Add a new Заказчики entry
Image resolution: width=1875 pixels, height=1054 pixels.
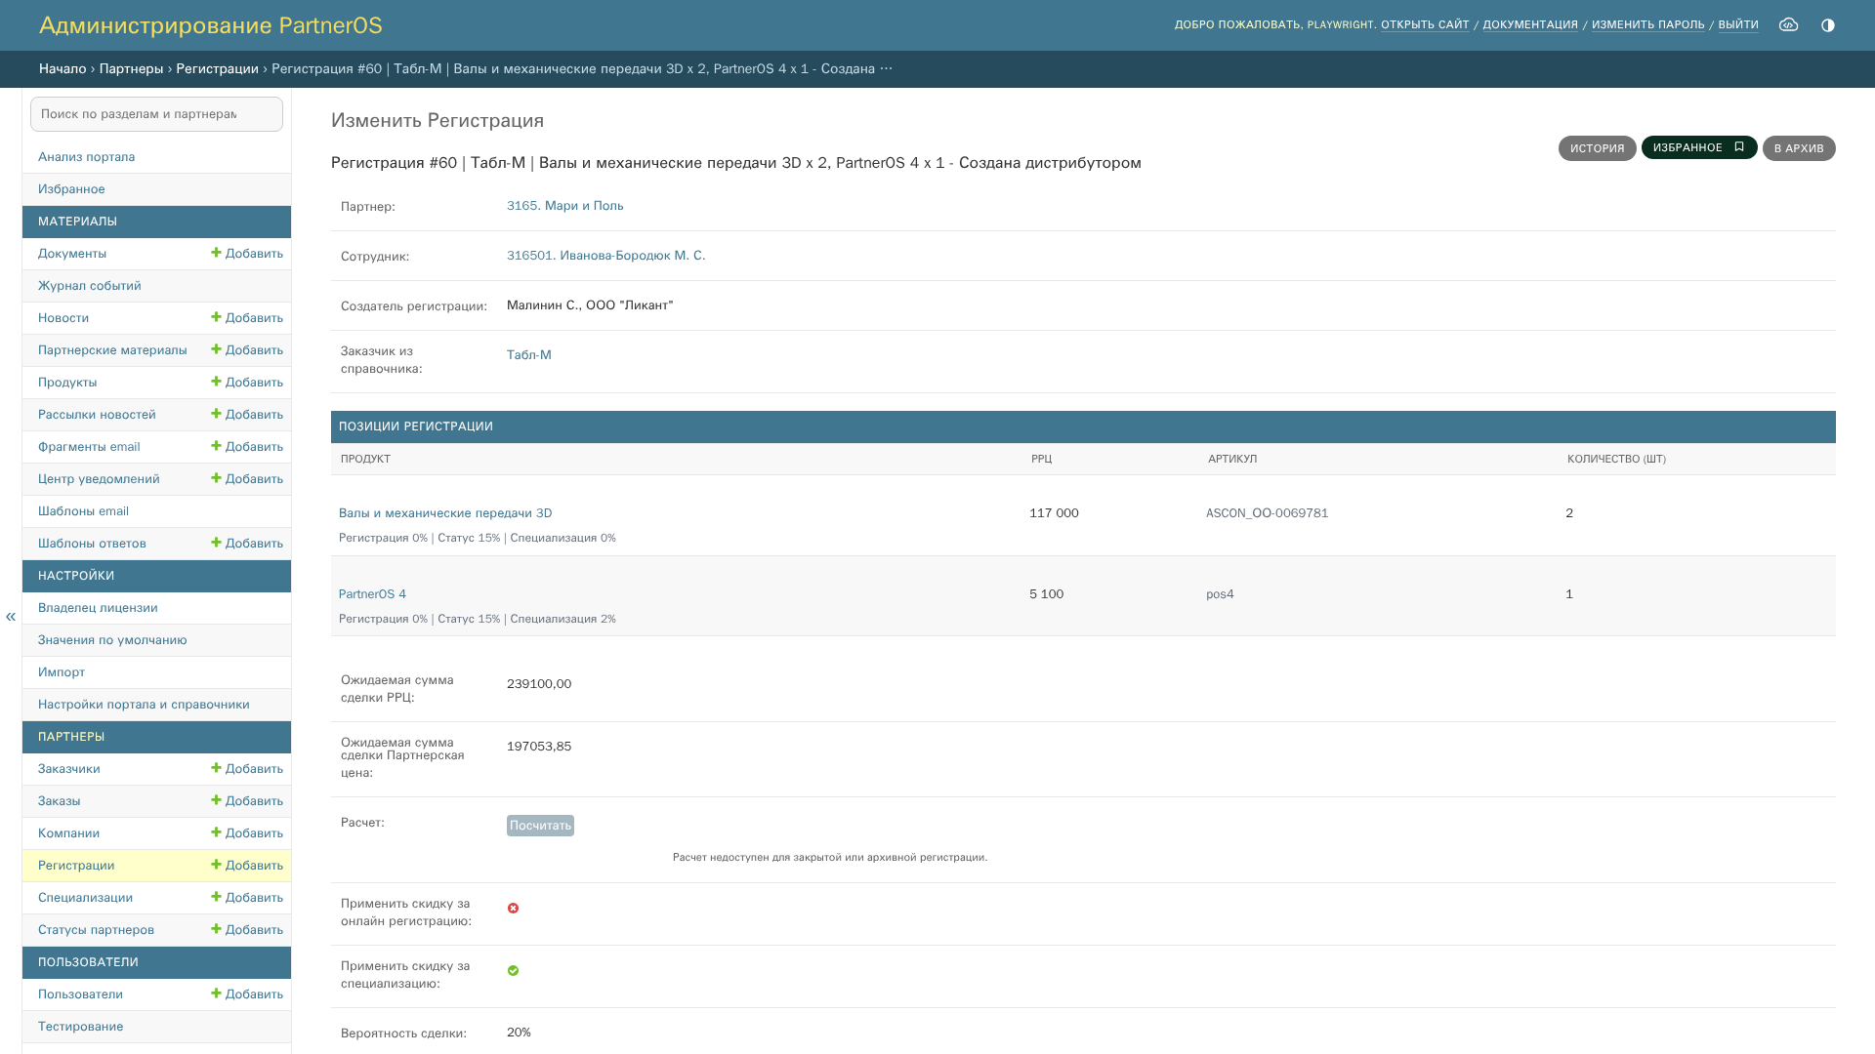247,769
